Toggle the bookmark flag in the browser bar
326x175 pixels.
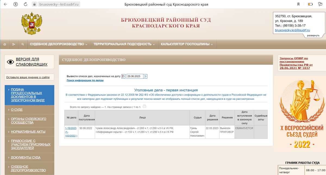[x=298, y=4]
